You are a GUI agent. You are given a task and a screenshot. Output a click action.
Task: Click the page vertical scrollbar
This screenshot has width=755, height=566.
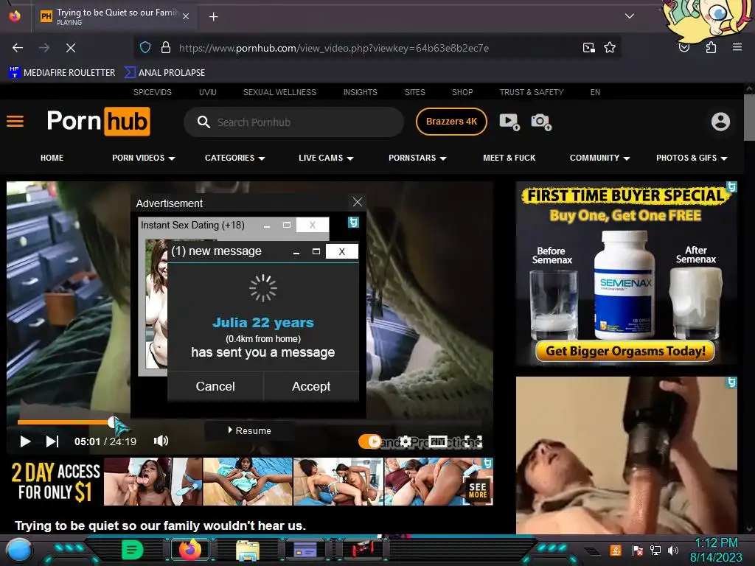click(x=749, y=117)
